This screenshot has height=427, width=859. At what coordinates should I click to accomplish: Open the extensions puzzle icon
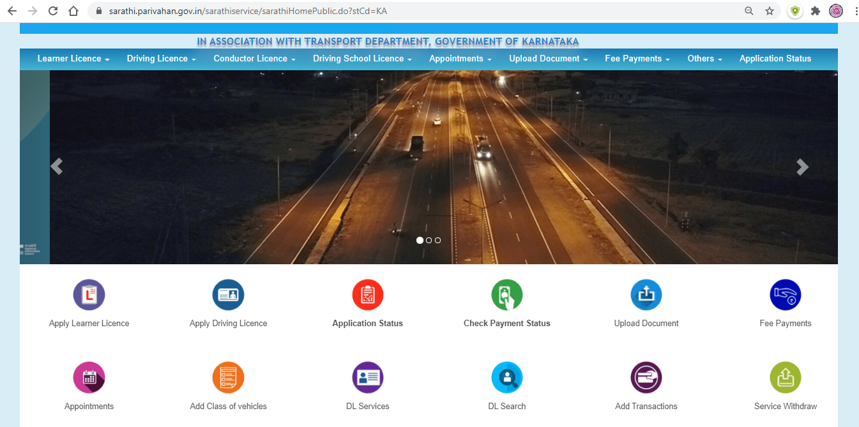[x=816, y=11]
